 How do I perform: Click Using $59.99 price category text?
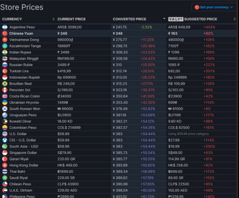click(x=188, y=134)
